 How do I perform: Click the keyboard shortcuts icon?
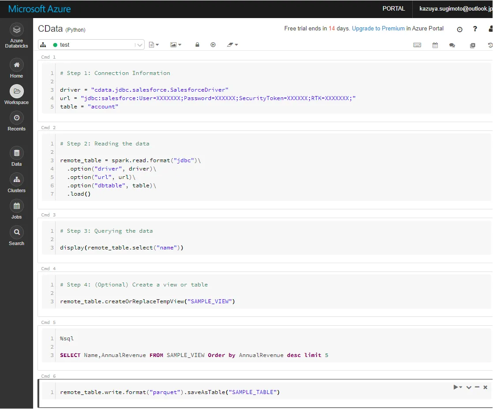[x=417, y=45]
